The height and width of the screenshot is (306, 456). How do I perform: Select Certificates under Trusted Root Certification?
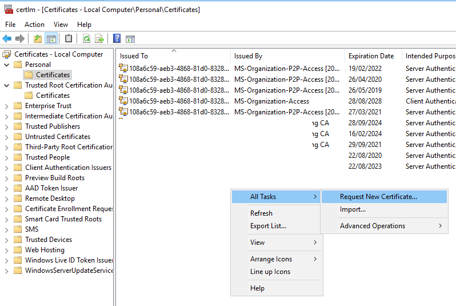[53, 96]
